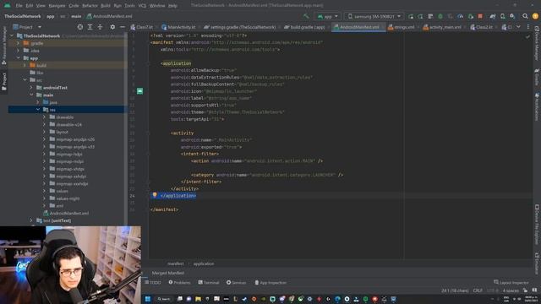Screen dimensions: 541x304
Task: Switch to the MainActivity.kt tab
Action: coord(178,27)
